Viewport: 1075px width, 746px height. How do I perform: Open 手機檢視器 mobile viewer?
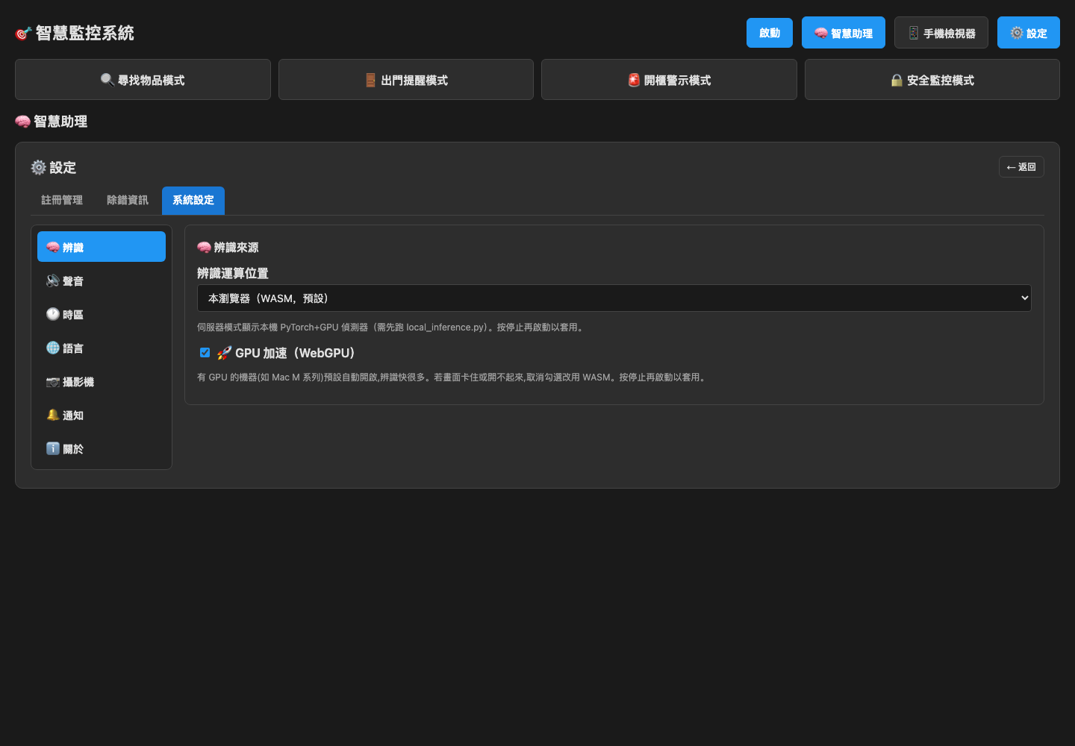click(x=941, y=33)
